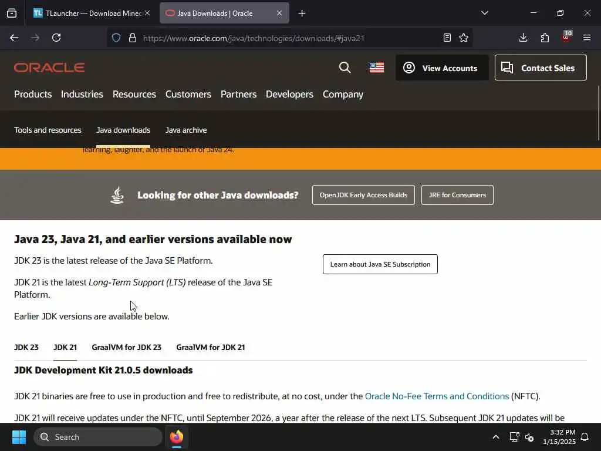
Task: Go back using the back arrow
Action: [x=14, y=38]
